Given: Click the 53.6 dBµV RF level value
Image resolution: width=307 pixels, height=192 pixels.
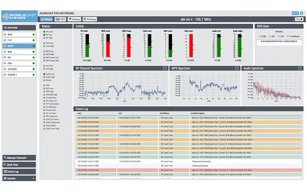Looking at the screenshot, I should coord(87,60).
